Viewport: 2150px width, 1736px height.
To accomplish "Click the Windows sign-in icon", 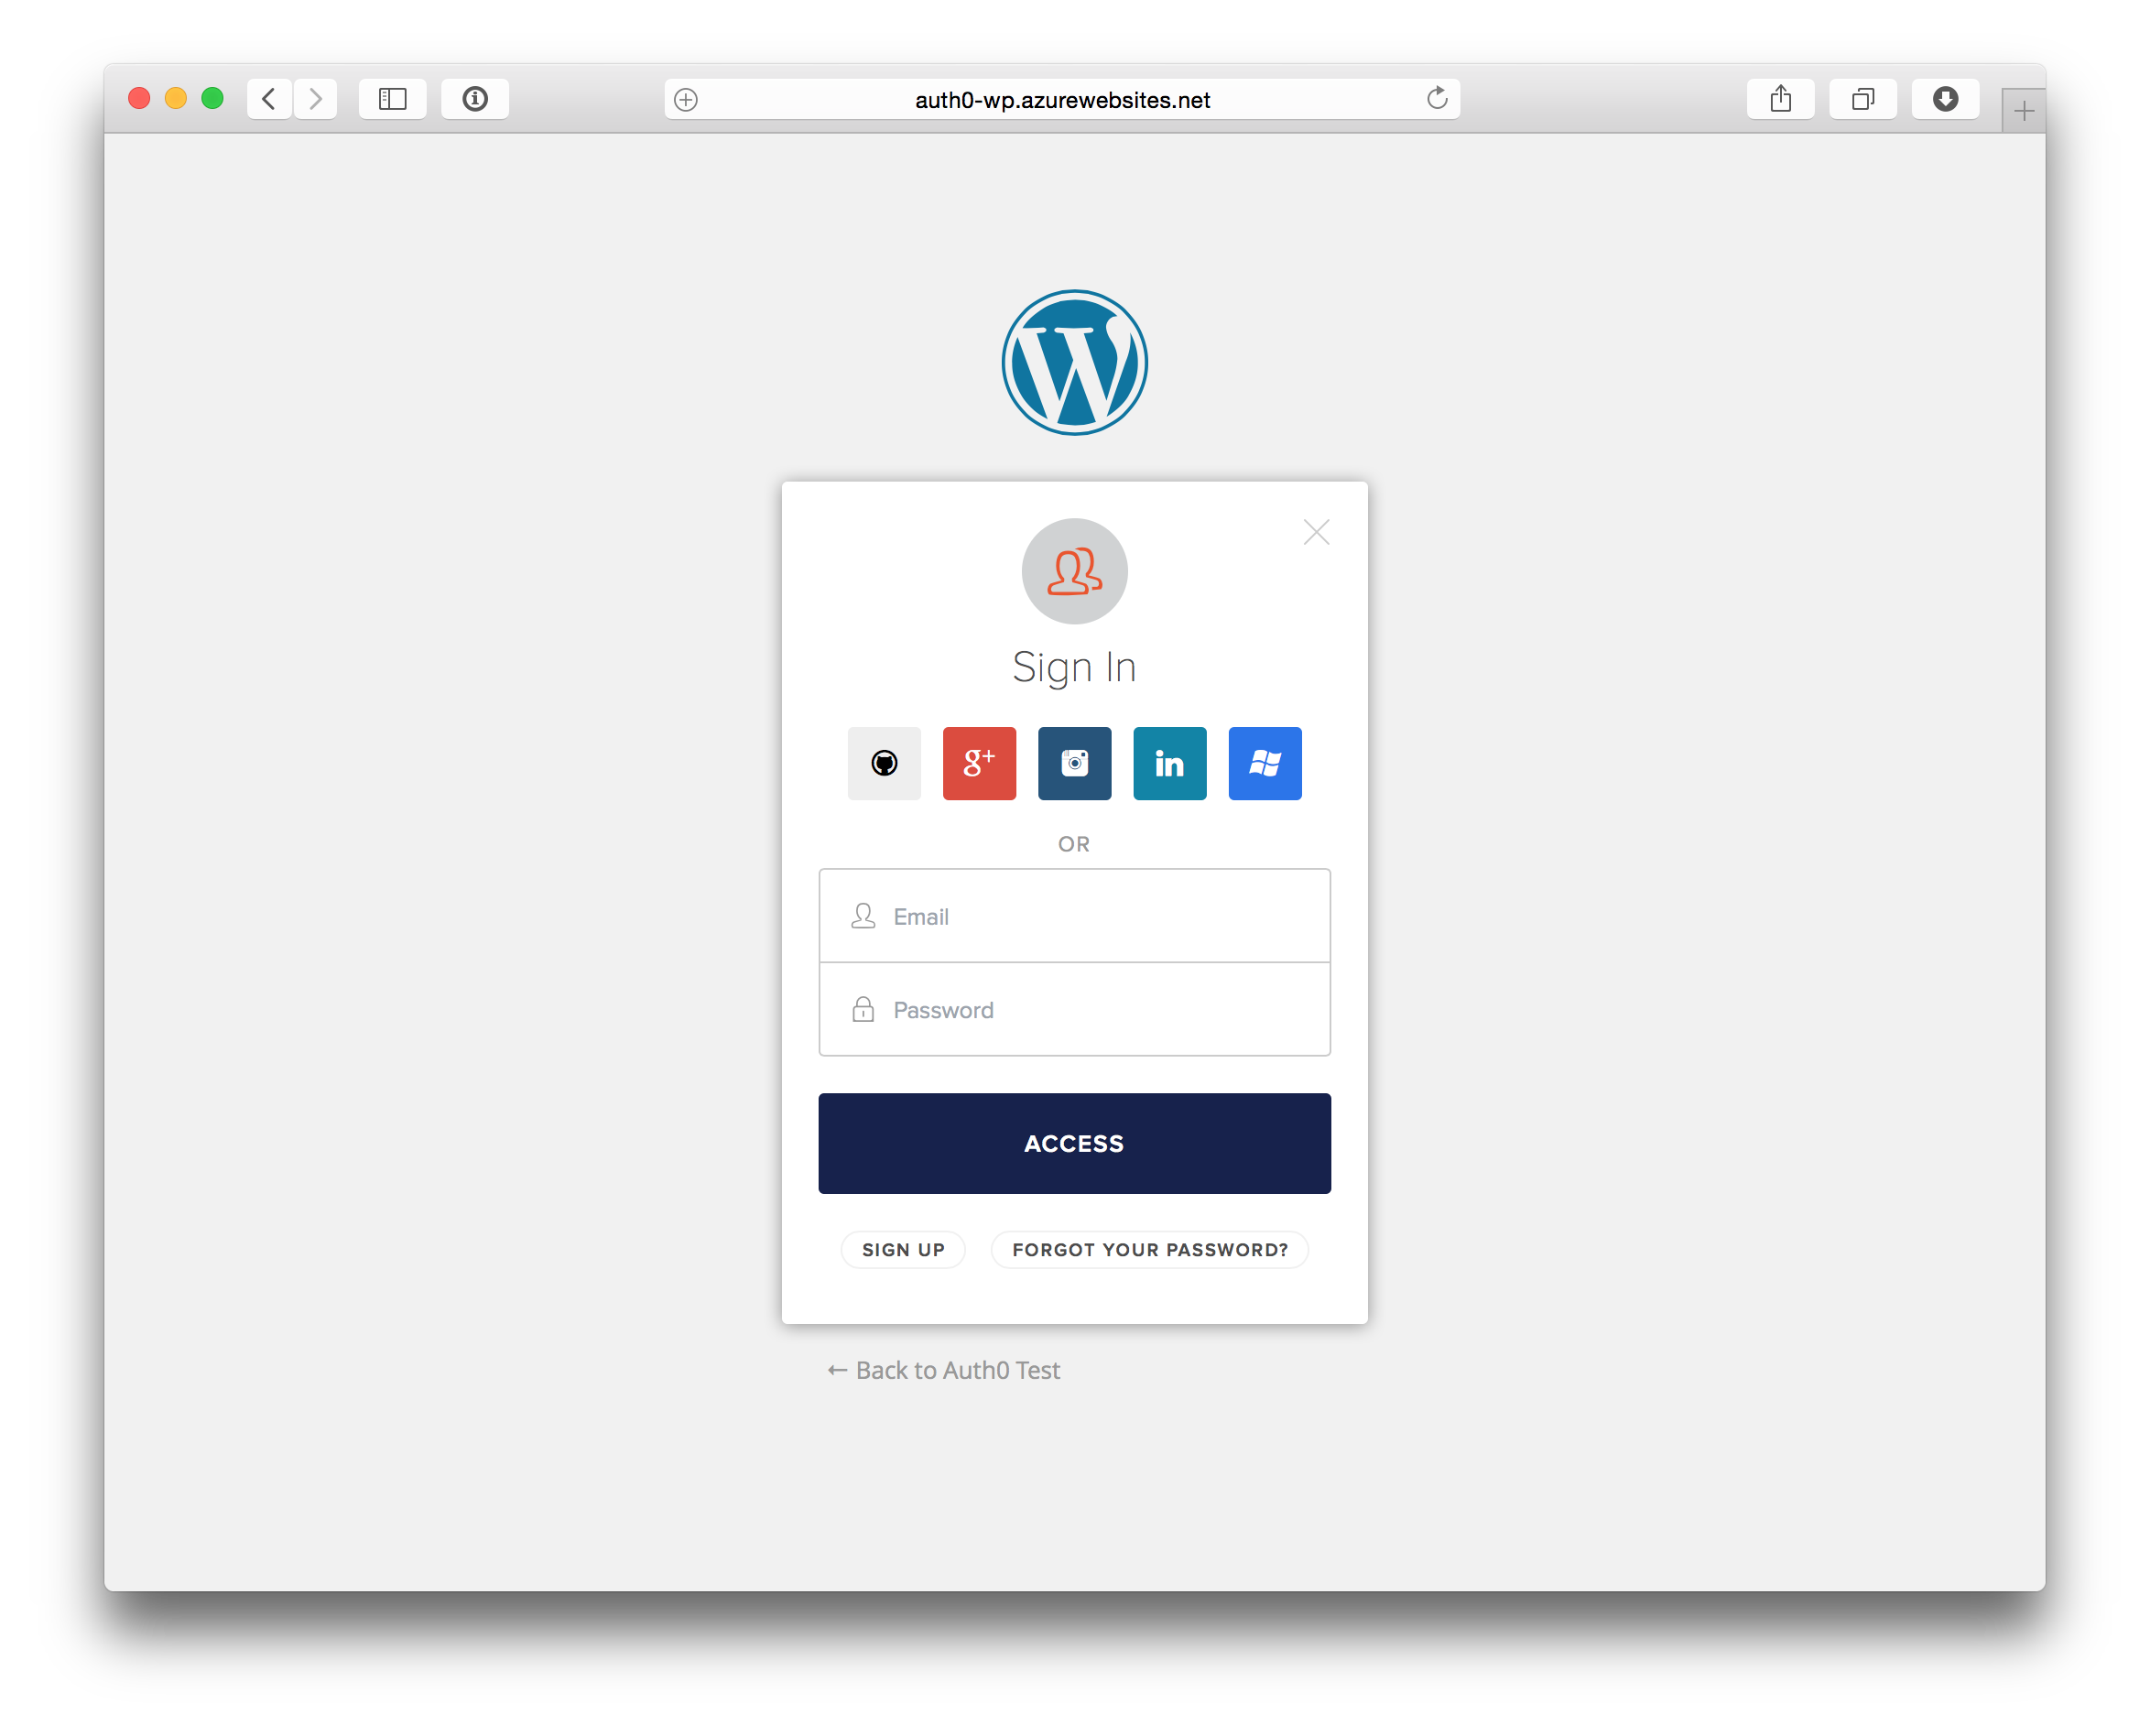I will coord(1265,762).
